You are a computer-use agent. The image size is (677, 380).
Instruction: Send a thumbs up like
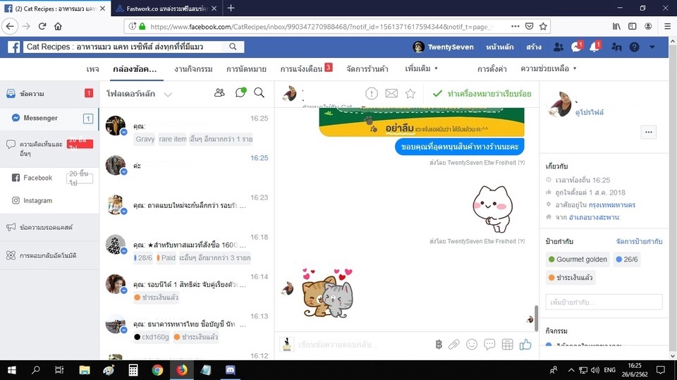[x=525, y=344]
